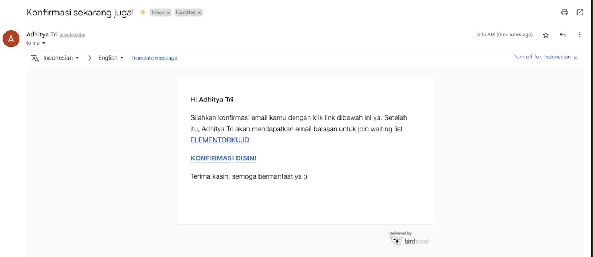Turn off translation for Indonesian

pyautogui.click(x=542, y=57)
